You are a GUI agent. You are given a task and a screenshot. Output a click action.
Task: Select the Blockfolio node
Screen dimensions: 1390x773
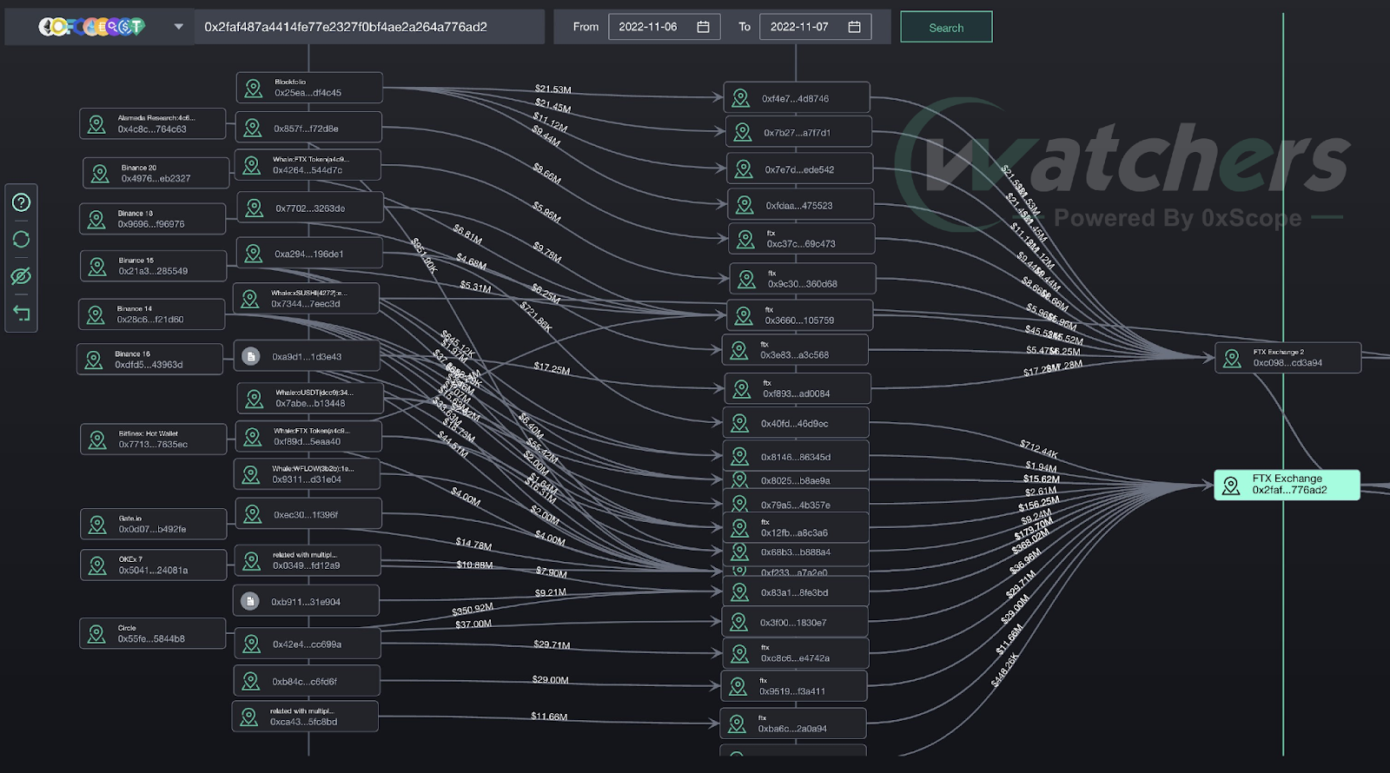point(309,88)
